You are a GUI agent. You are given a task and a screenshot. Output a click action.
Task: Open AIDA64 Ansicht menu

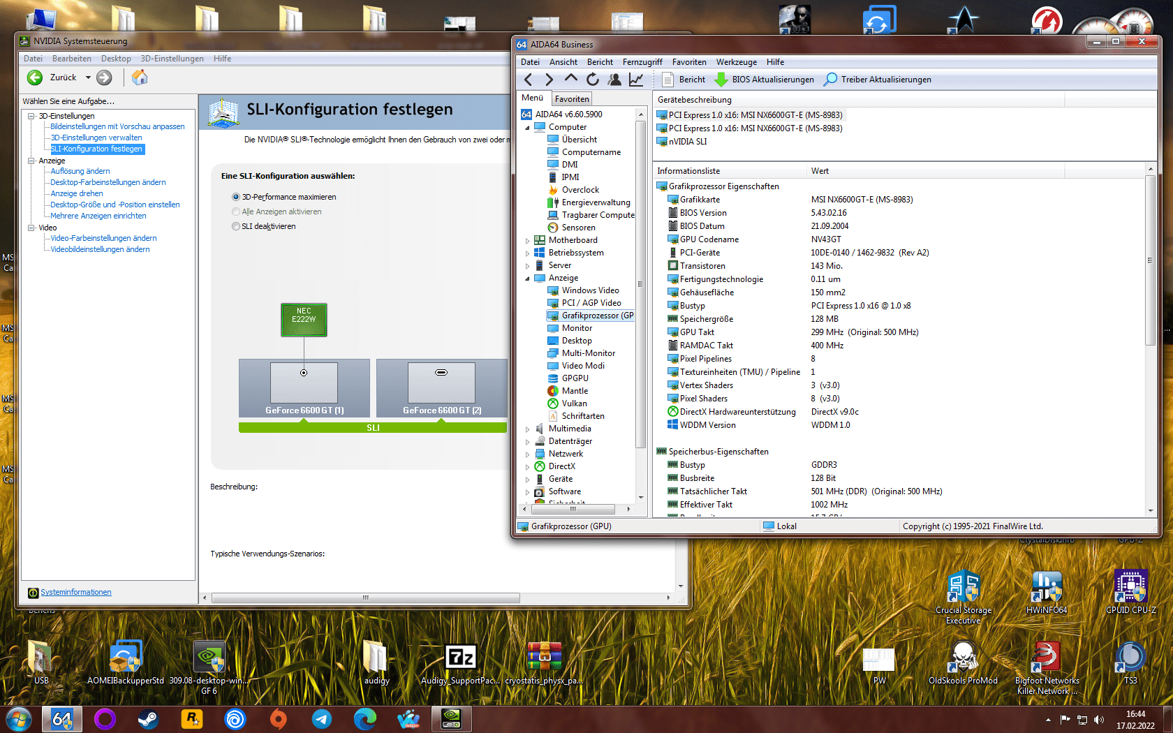pos(563,62)
